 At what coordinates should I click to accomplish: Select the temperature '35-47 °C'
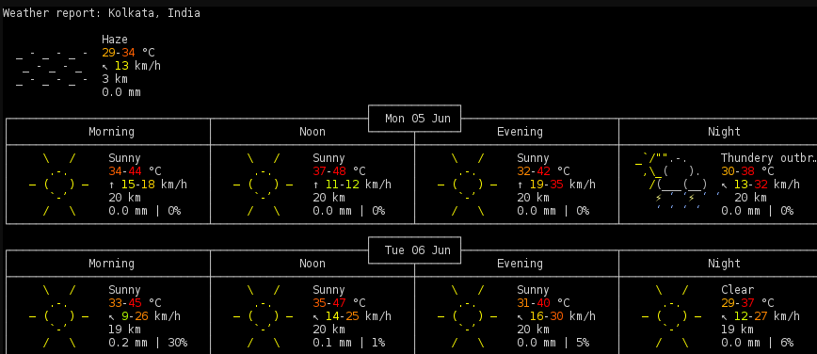(x=339, y=303)
